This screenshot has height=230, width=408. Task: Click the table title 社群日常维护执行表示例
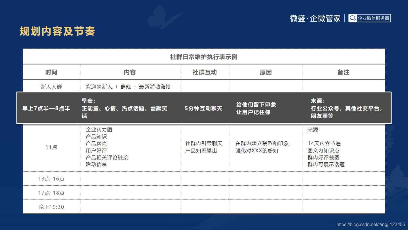click(x=204, y=57)
